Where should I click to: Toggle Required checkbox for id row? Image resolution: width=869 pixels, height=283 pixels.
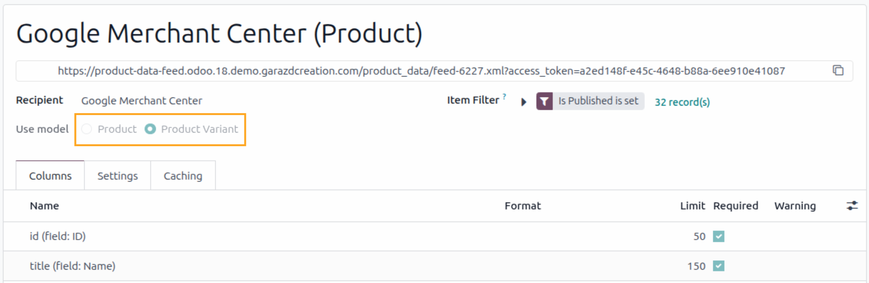718,236
